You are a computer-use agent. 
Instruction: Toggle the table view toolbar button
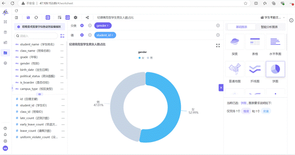coord(48,18)
